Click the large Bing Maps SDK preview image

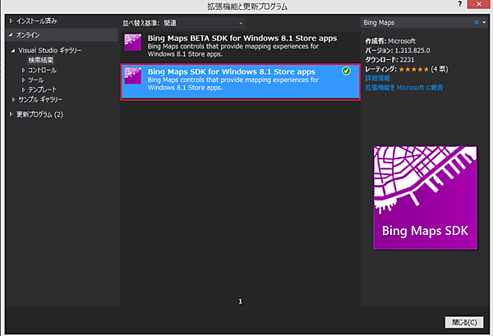[425, 198]
